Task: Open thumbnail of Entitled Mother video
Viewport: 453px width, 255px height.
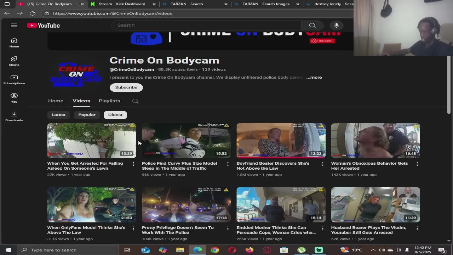Action: tap(281, 205)
